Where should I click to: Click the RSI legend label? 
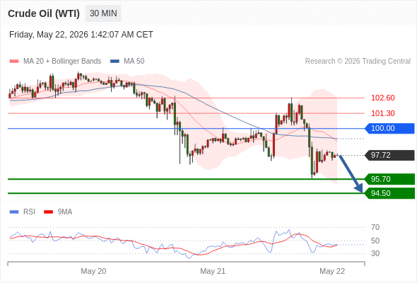29,212
